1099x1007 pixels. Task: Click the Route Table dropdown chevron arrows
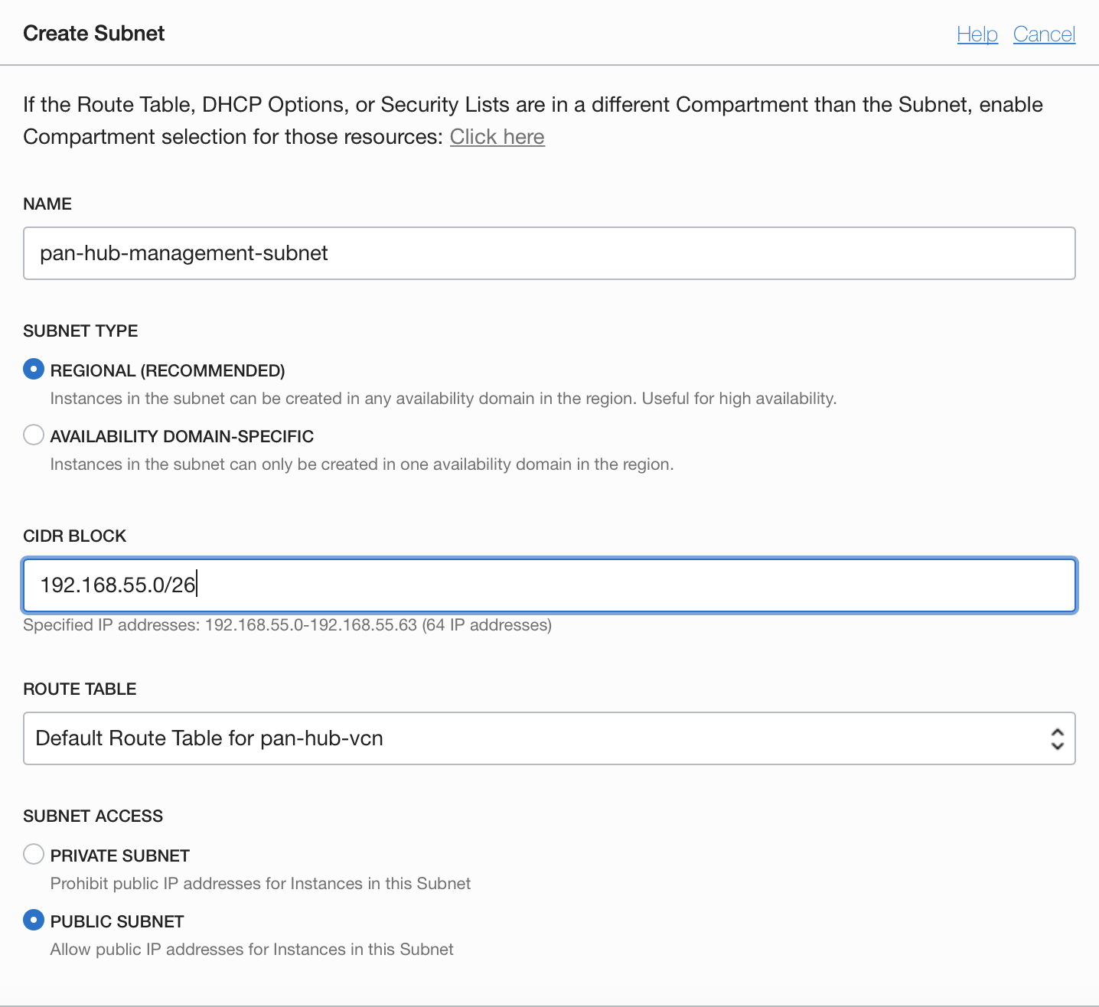tap(1057, 738)
